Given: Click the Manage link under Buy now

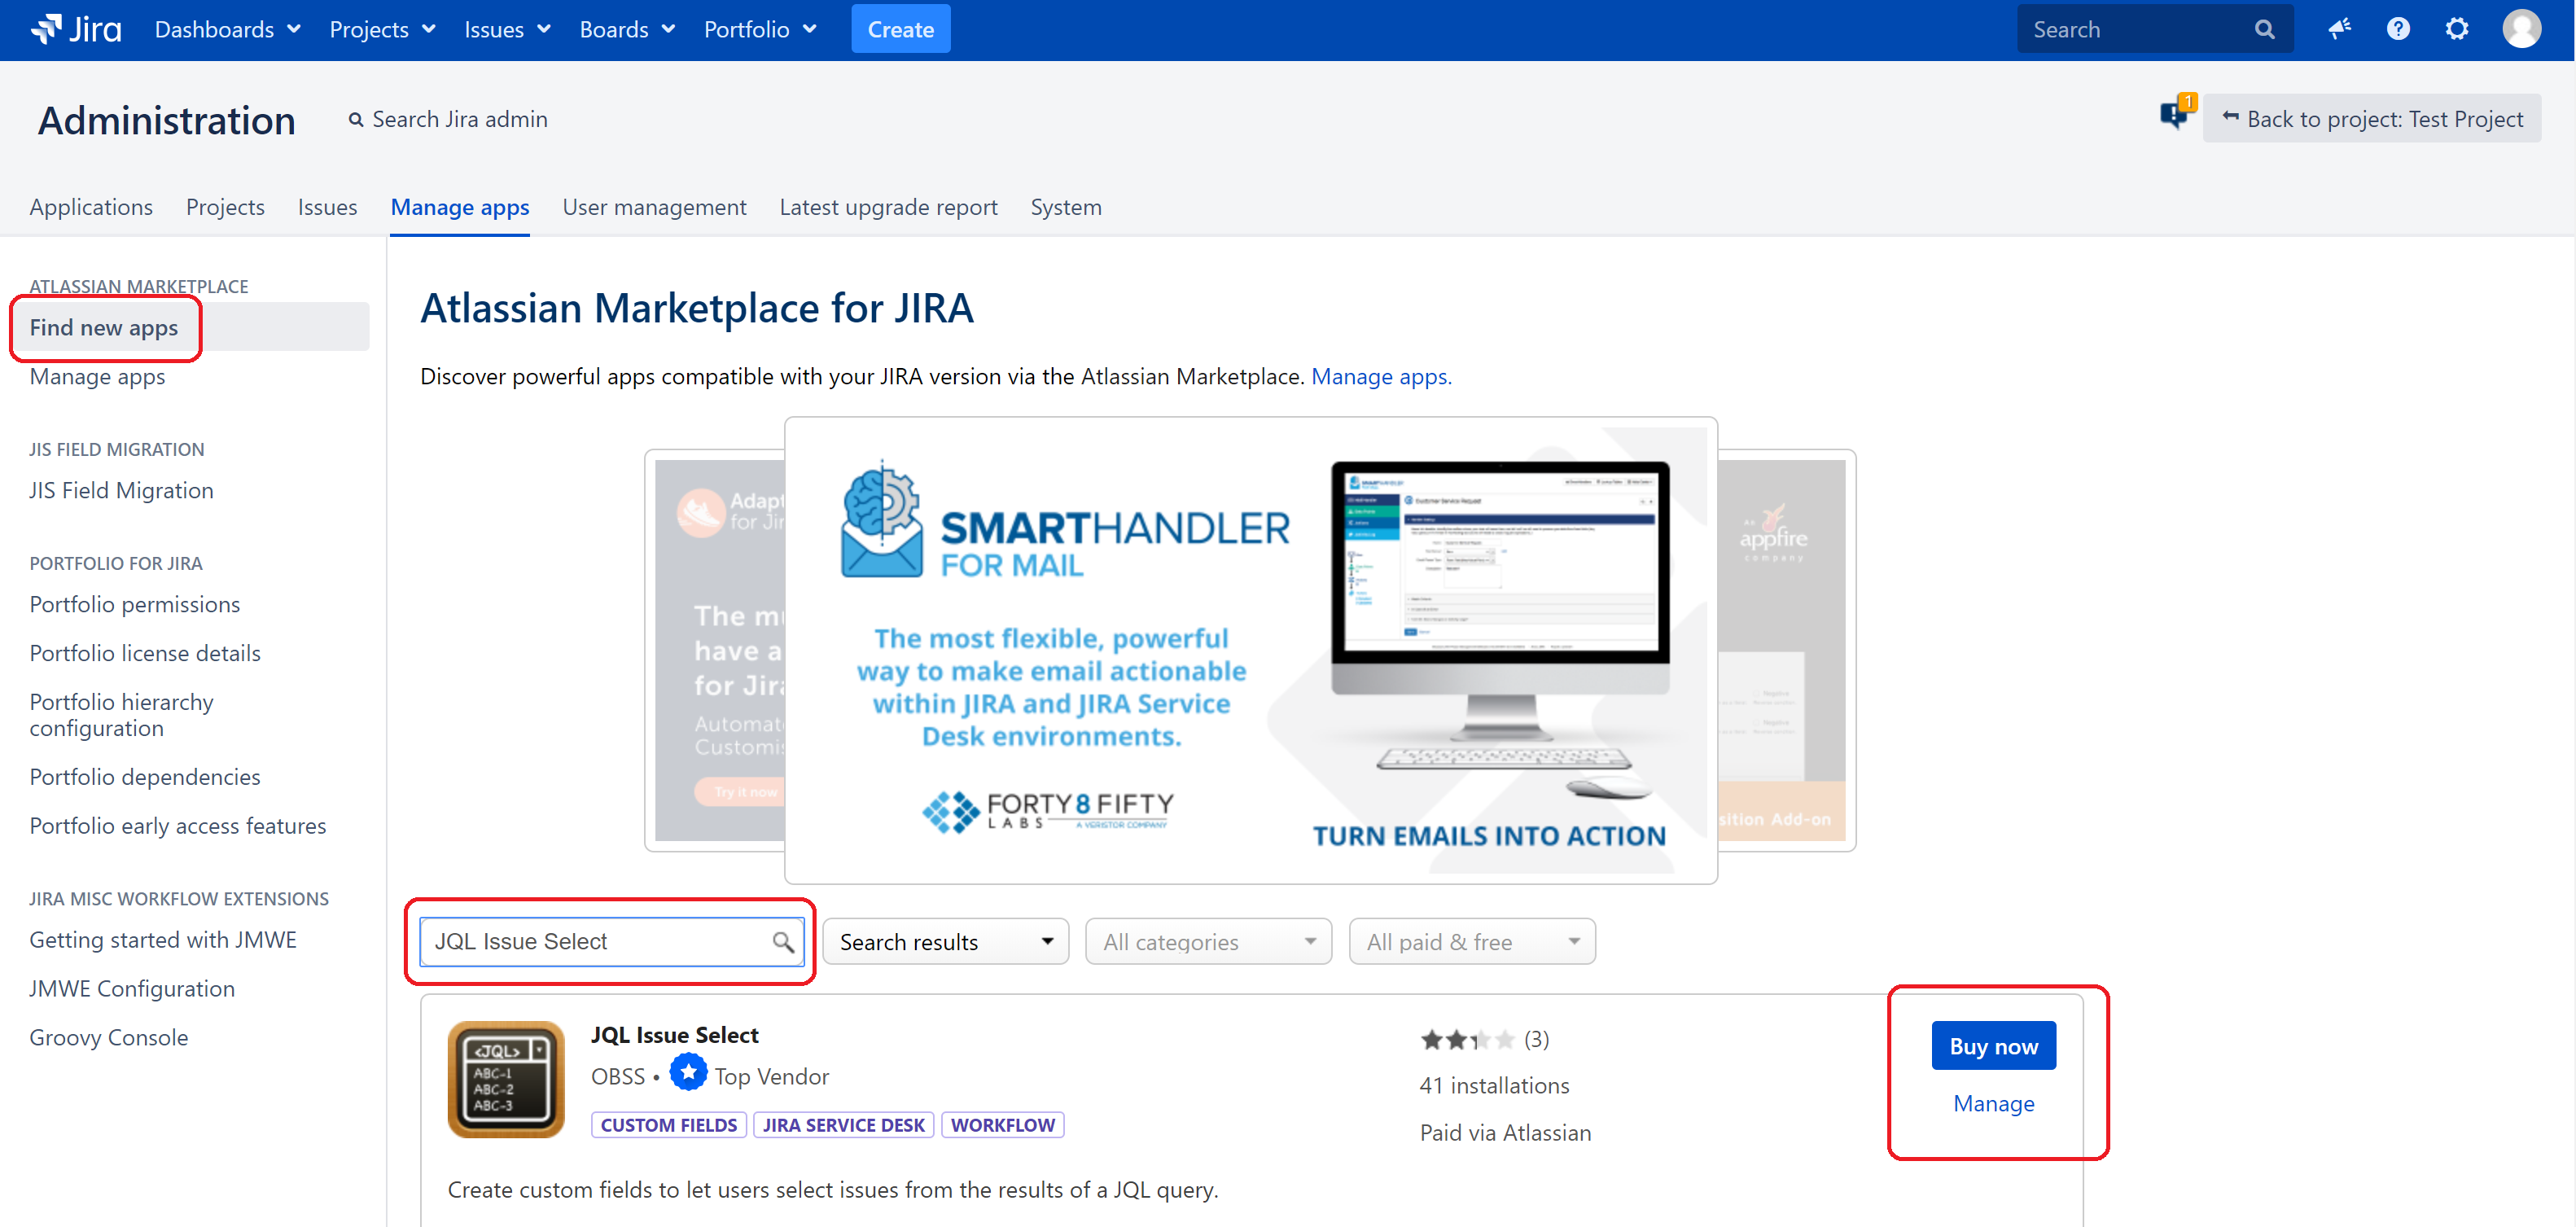Looking at the screenshot, I should [x=1993, y=1103].
